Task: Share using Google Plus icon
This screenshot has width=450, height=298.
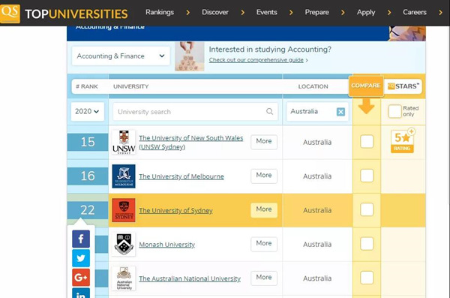Action: click(81, 277)
